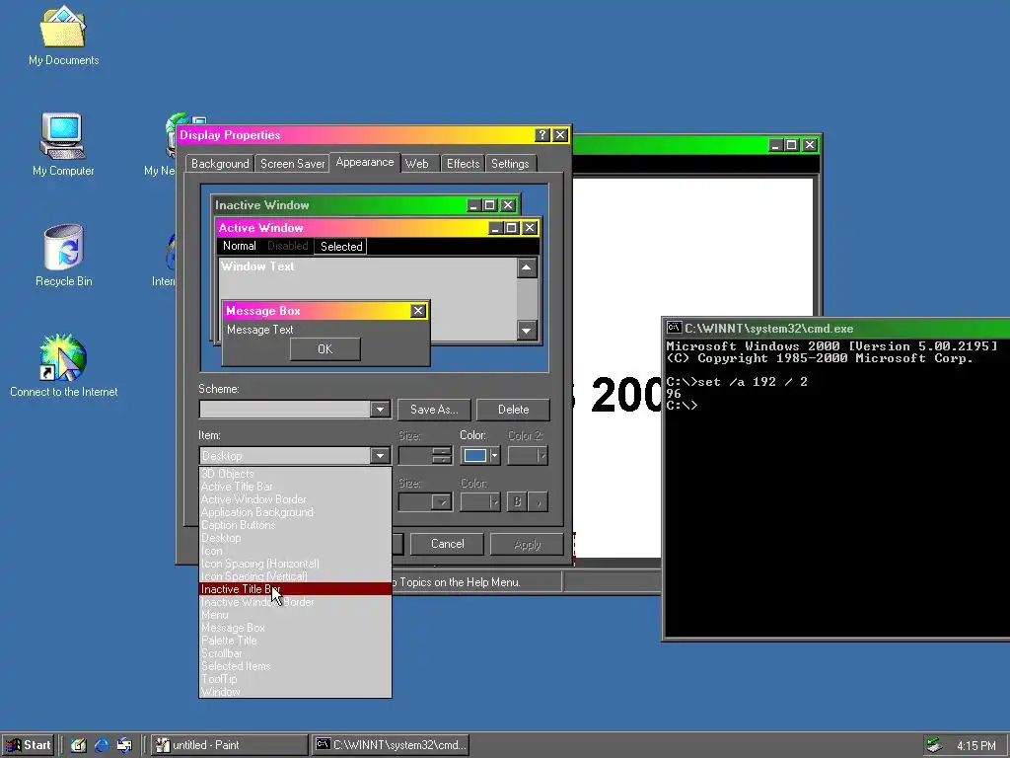The width and height of the screenshot is (1010, 758).
Task: Choose Message Box from item list
Action: (295, 628)
